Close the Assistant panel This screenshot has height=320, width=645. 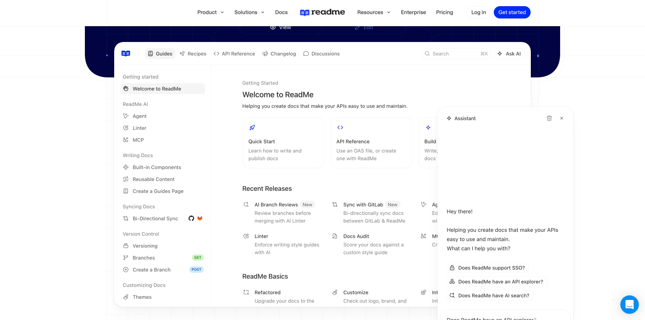562,118
